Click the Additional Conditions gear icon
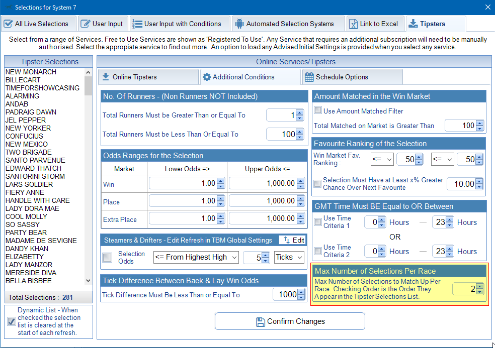Viewport: 495px width, 348px height. [206, 77]
